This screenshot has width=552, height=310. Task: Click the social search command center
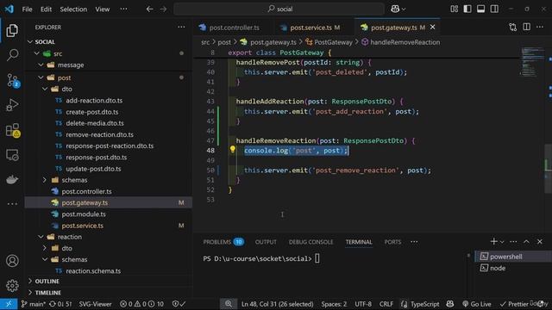pyautogui.click(x=279, y=9)
